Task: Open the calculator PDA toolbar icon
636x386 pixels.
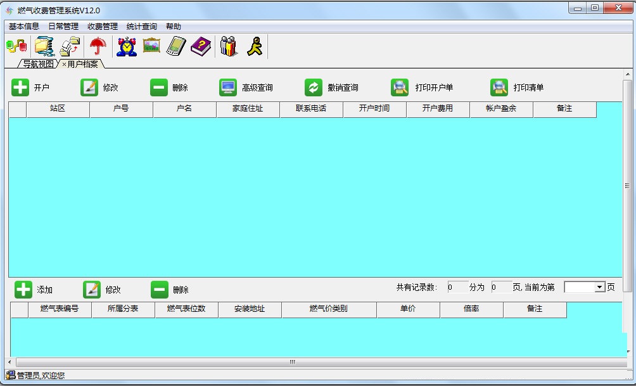Action: [175, 46]
